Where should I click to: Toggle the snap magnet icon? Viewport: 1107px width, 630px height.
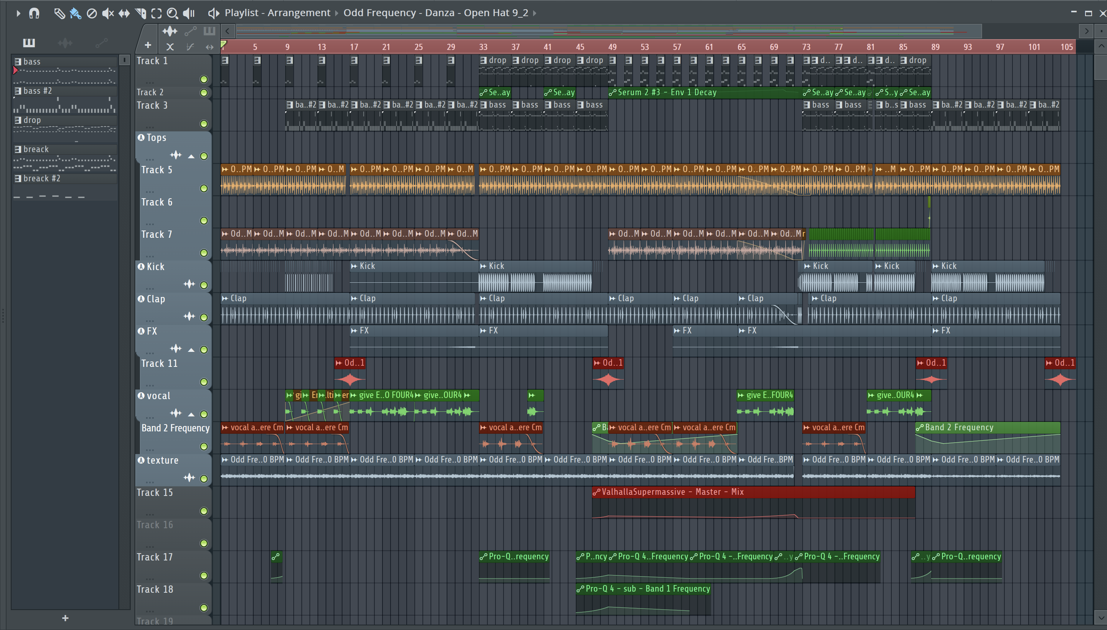tap(34, 13)
